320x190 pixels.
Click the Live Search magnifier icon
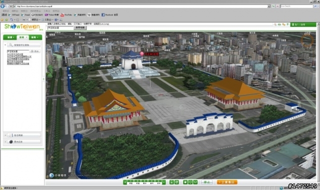coord(315,6)
